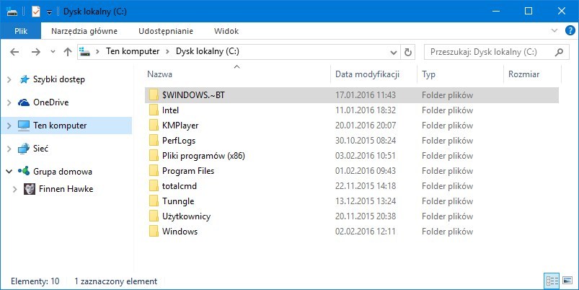Click the Windows folder icon

(x=154, y=232)
